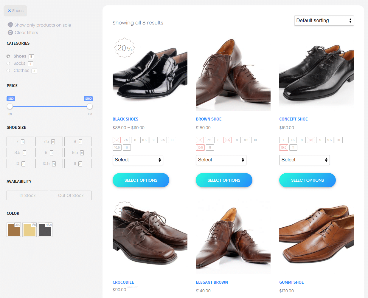This screenshot has width=368, height=298.
Task: Click the Elegant Brown product thumbnail
Action: (233, 237)
